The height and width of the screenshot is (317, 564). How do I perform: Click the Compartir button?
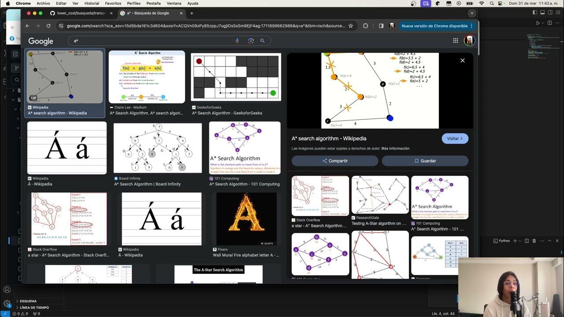(335, 161)
